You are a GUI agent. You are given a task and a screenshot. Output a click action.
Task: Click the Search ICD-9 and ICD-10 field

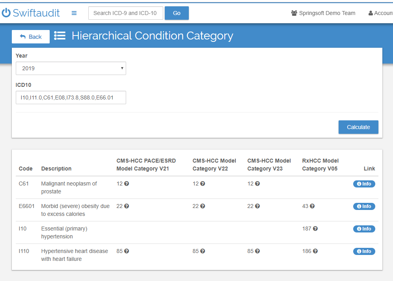pos(126,13)
